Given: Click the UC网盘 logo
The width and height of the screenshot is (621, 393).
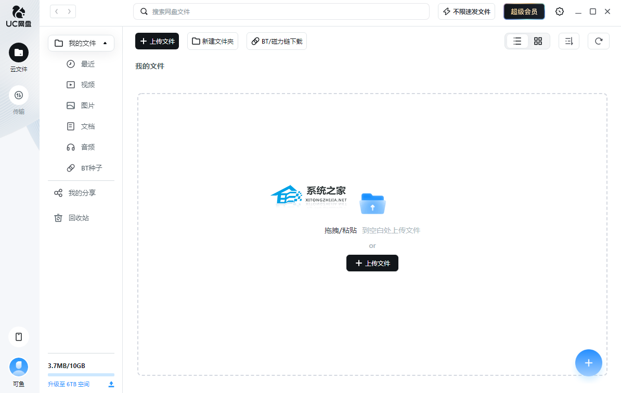Looking at the screenshot, I should [19, 16].
